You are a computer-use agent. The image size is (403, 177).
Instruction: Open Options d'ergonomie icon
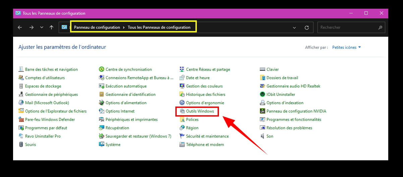pos(182,103)
